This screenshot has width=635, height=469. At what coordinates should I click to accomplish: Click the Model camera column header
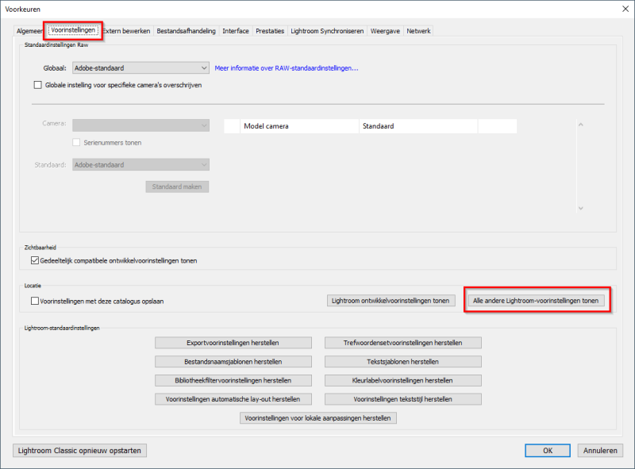[299, 126]
